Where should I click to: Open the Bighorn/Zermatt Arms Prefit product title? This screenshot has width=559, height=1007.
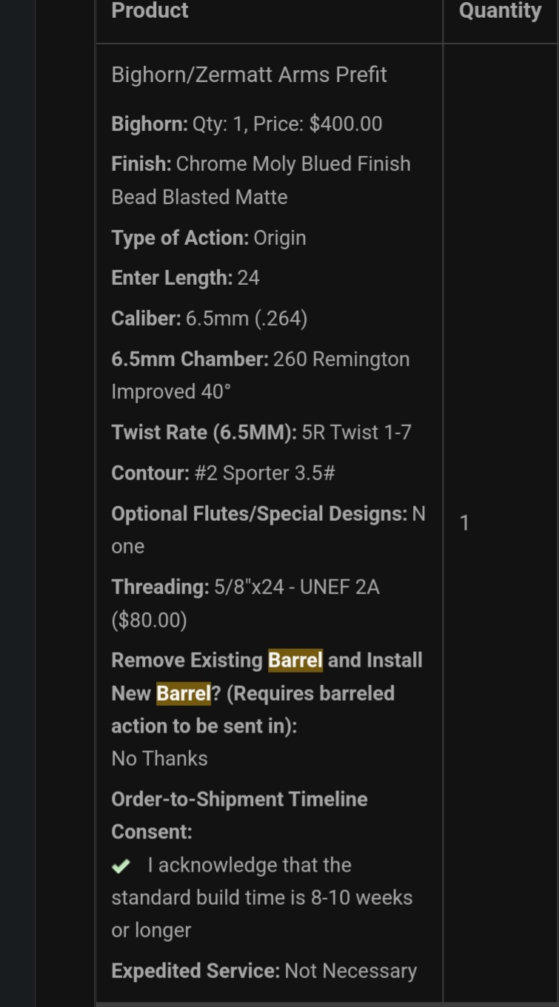[249, 75]
